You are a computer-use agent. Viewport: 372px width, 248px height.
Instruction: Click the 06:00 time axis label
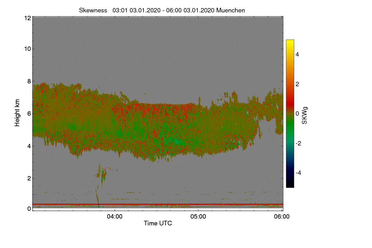click(282, 217)
